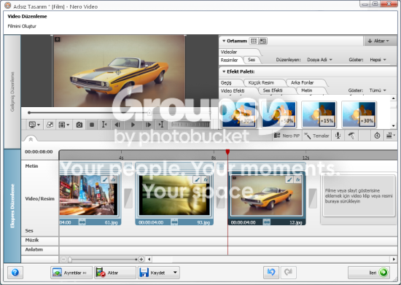Open the preview display options dropdown

tap(34, 125)
